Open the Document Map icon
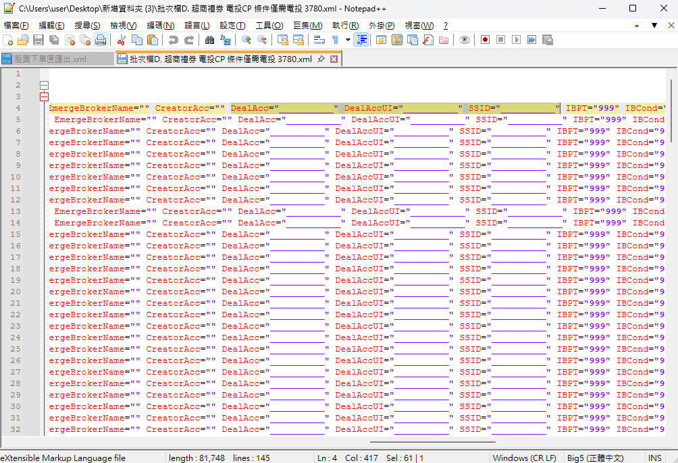 pos(396,40)
